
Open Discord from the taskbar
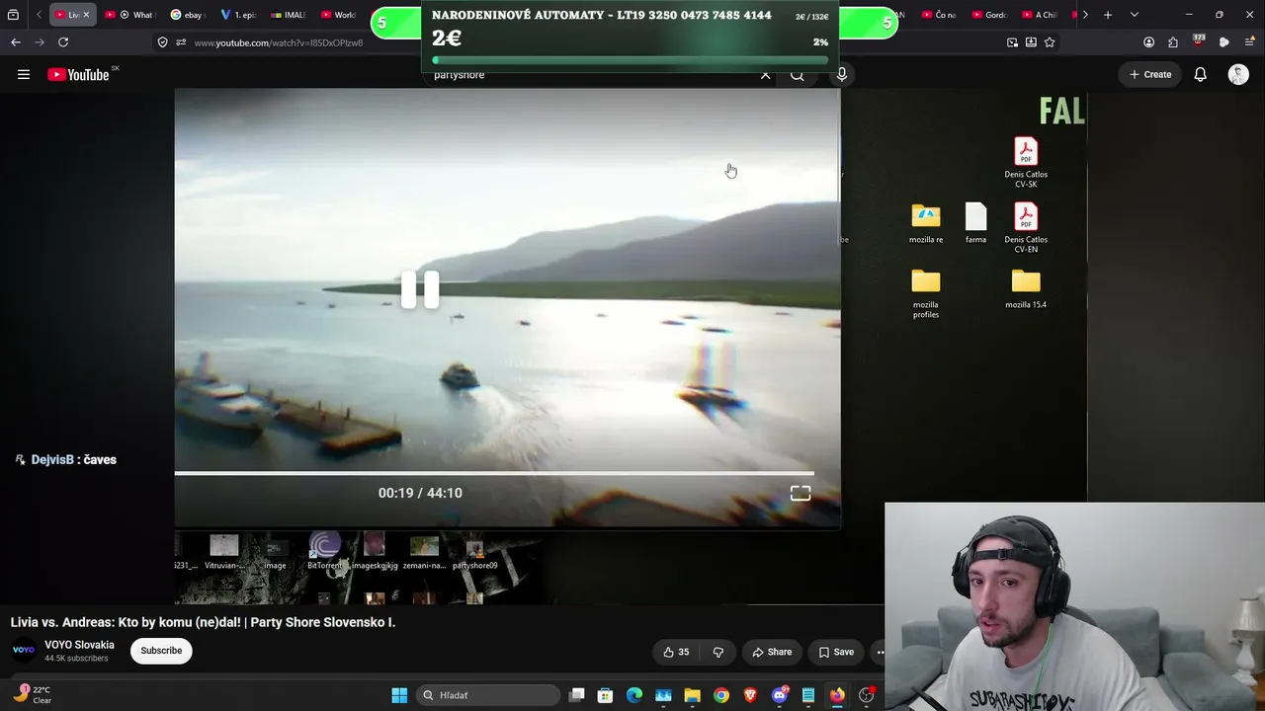pyautogui.click(x=780, y=695)
